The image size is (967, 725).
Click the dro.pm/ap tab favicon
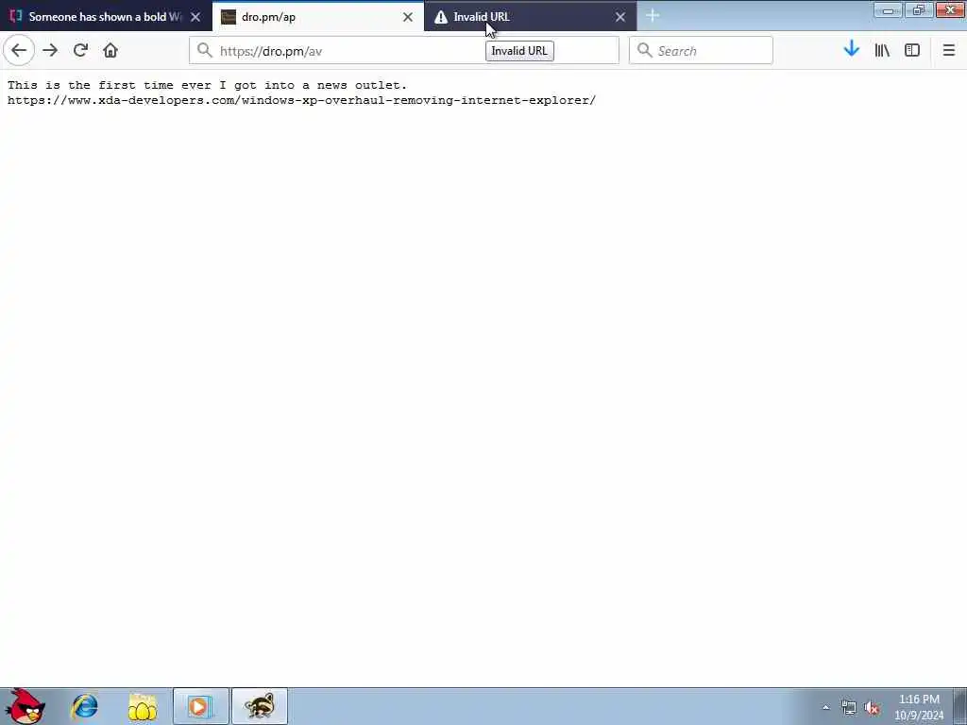229,17
